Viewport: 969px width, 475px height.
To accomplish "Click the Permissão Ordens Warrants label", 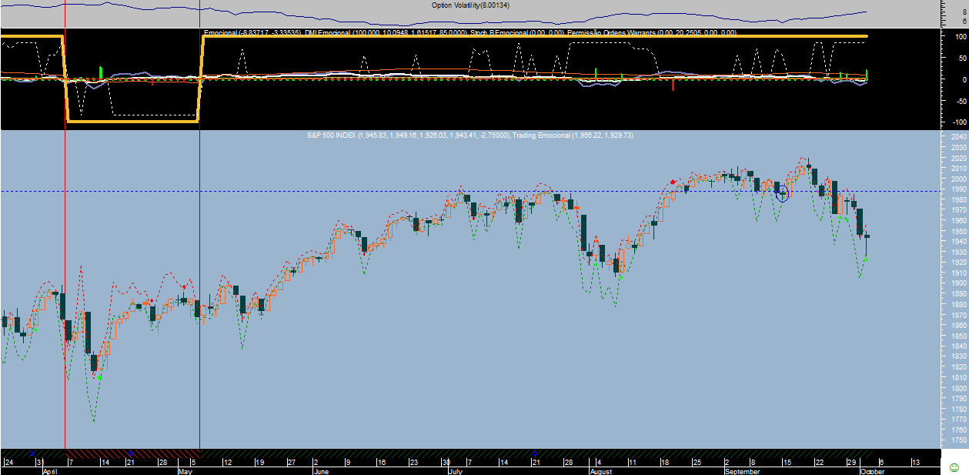I will (651, 33).
